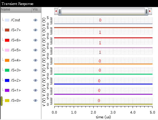158x120 pixels.
Task: Click the yellow selection marker beside /S<0>
Action: pyautogui.click(x=2, y=101)
